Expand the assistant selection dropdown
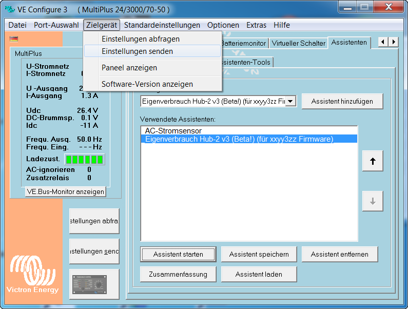The image size is (408, 309). click(291, 102)
